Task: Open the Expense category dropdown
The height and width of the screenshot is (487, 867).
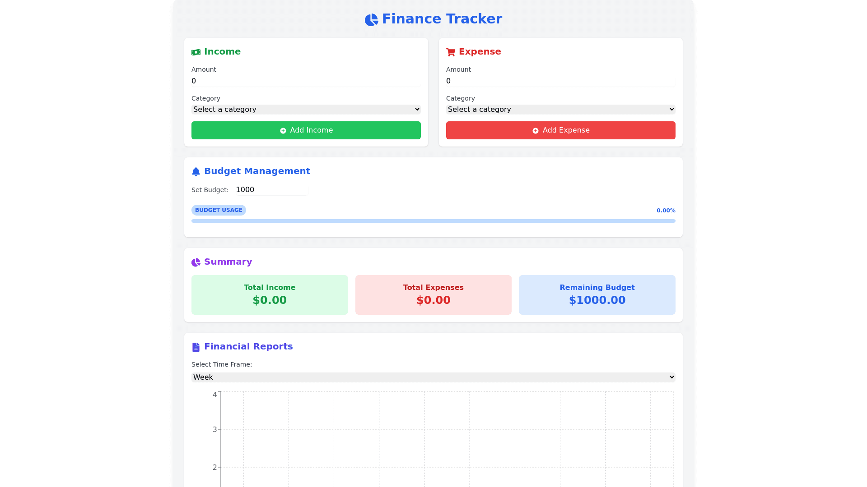Action: click(561, 110)
